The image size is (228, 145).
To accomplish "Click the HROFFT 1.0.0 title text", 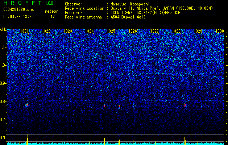I will [x=28, y=3].
